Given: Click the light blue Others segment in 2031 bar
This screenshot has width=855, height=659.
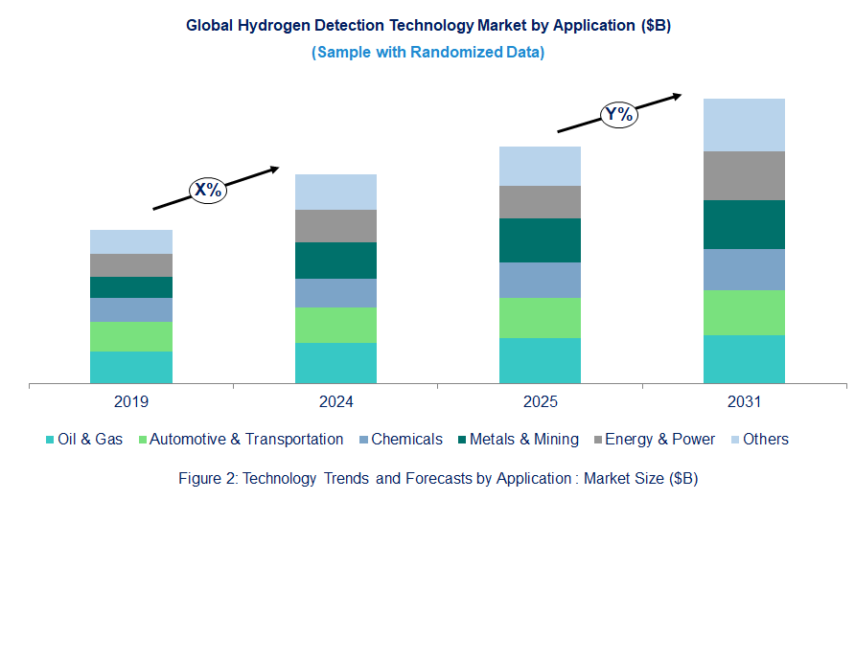Looking at the screenshot, I should pyautogui.click(x=744, y=124).
